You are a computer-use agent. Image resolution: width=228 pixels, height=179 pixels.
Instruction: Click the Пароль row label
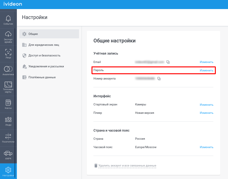(98, 70)
